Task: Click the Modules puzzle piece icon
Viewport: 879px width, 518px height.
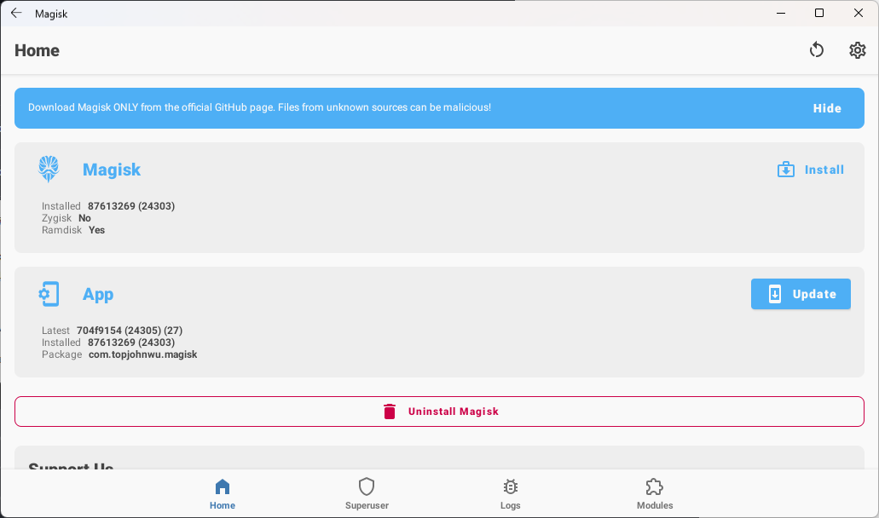Action: (654, 486)
